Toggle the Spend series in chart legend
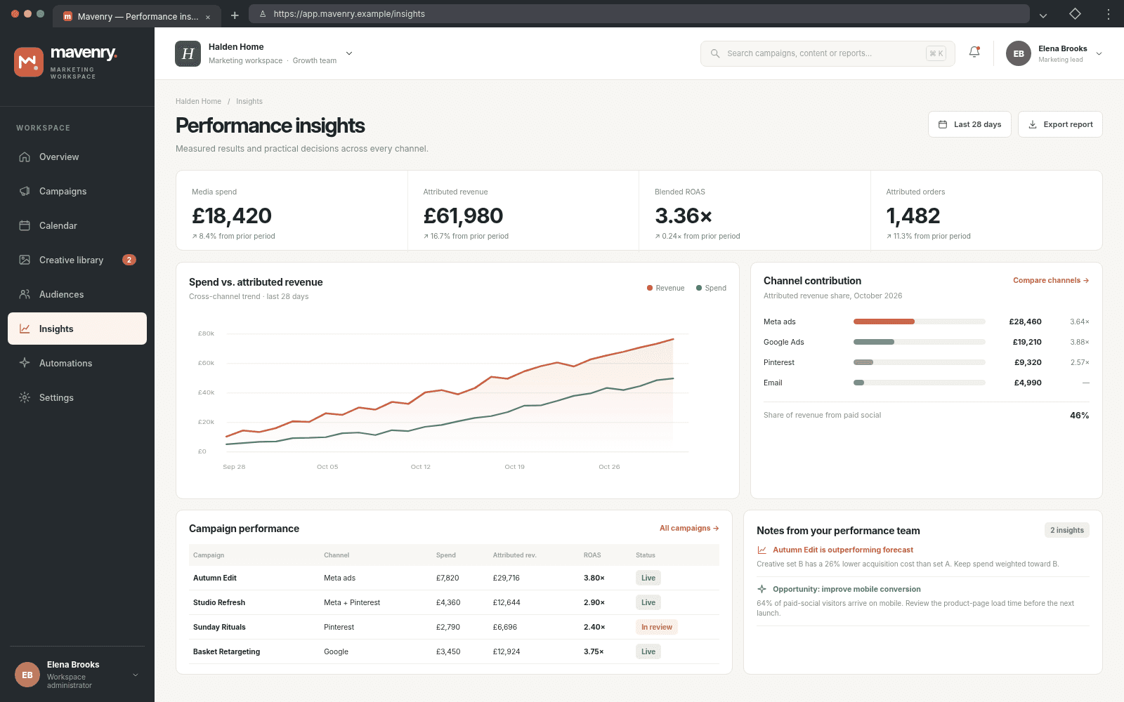The height and width of the screenshot is (702, 1124). tap(711, 288)
